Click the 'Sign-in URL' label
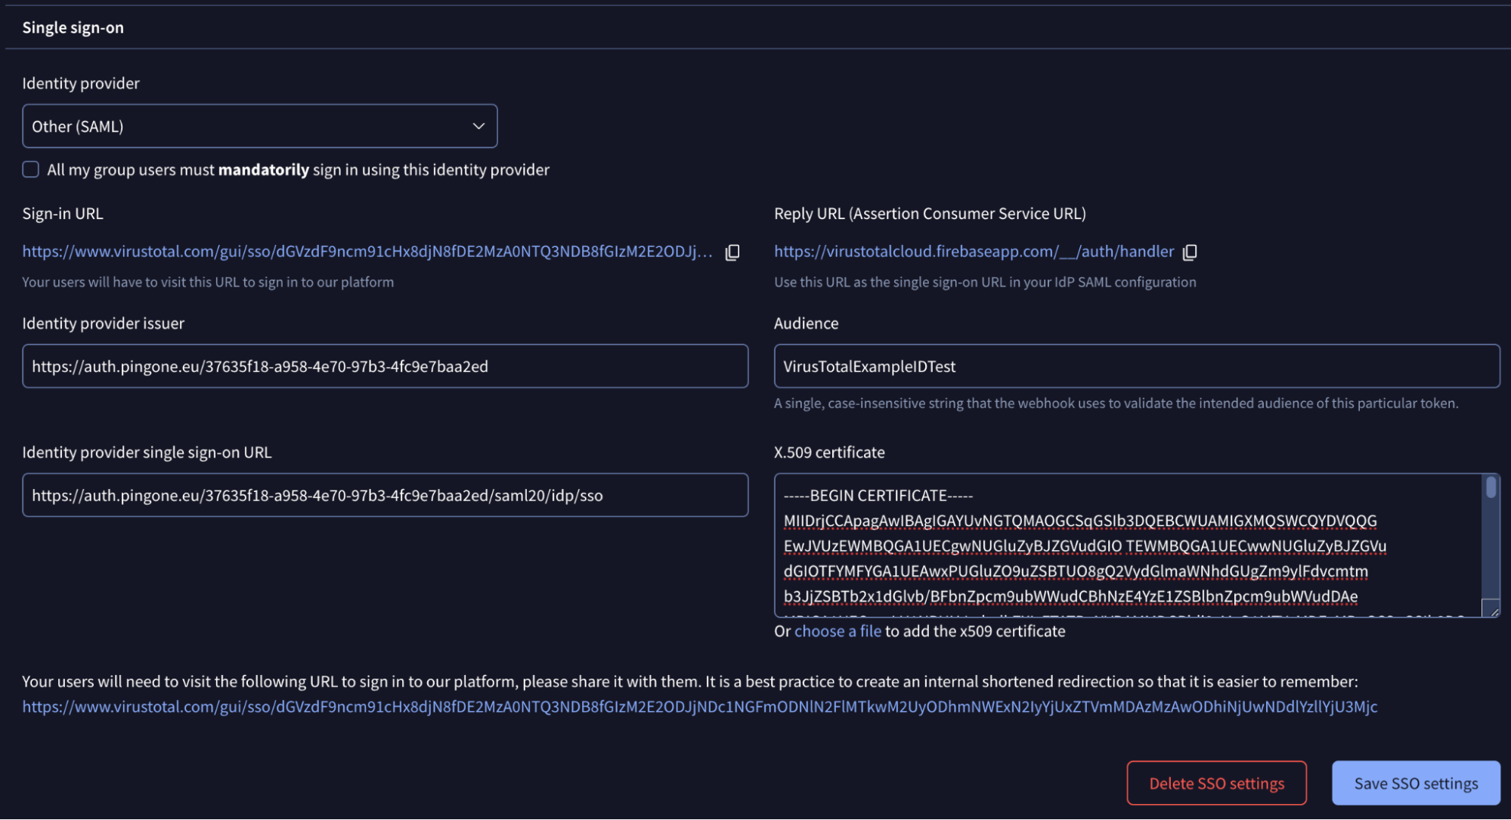The height and width of the screenshot is (820, 1511). pyautogui.click(x=63, y=214)
